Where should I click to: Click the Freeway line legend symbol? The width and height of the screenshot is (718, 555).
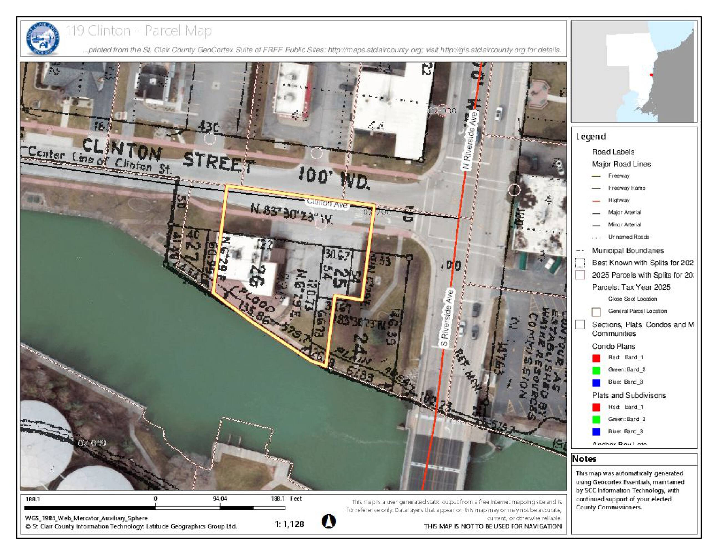click(x=596, y=176)
